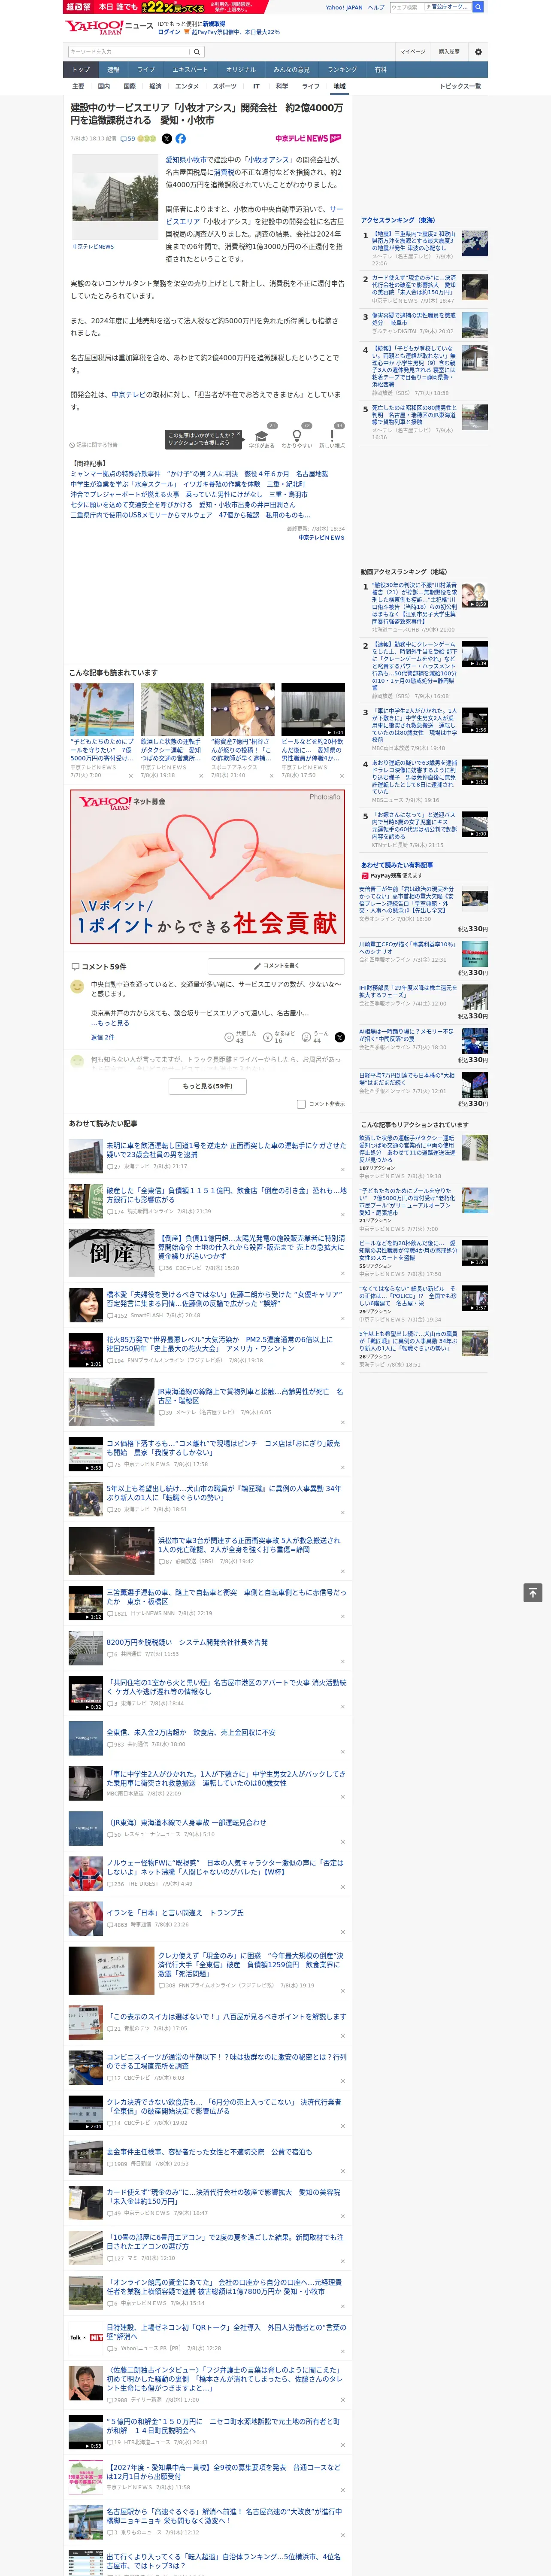Viewport: 551px width, 2576px height.
Task: Toggle the コメント非表示 checkbox
Action: click(301, 1104)
